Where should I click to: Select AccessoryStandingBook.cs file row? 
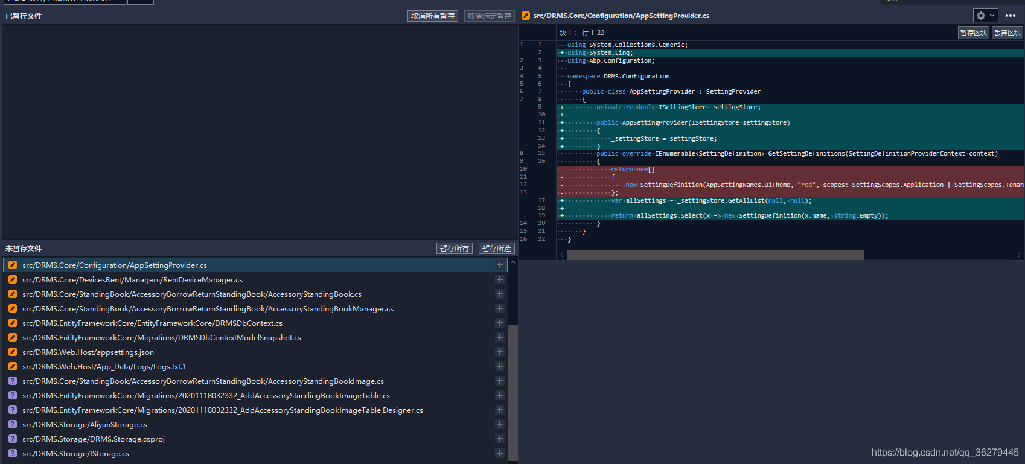[x=255, y=294]
